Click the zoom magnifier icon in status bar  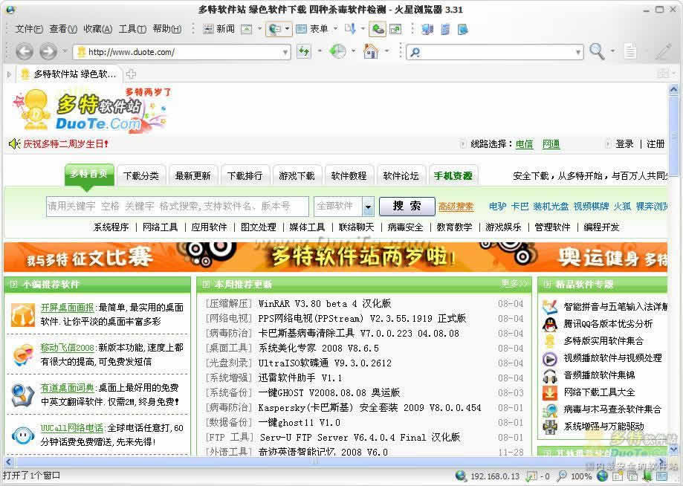click(x=562, y=476)
